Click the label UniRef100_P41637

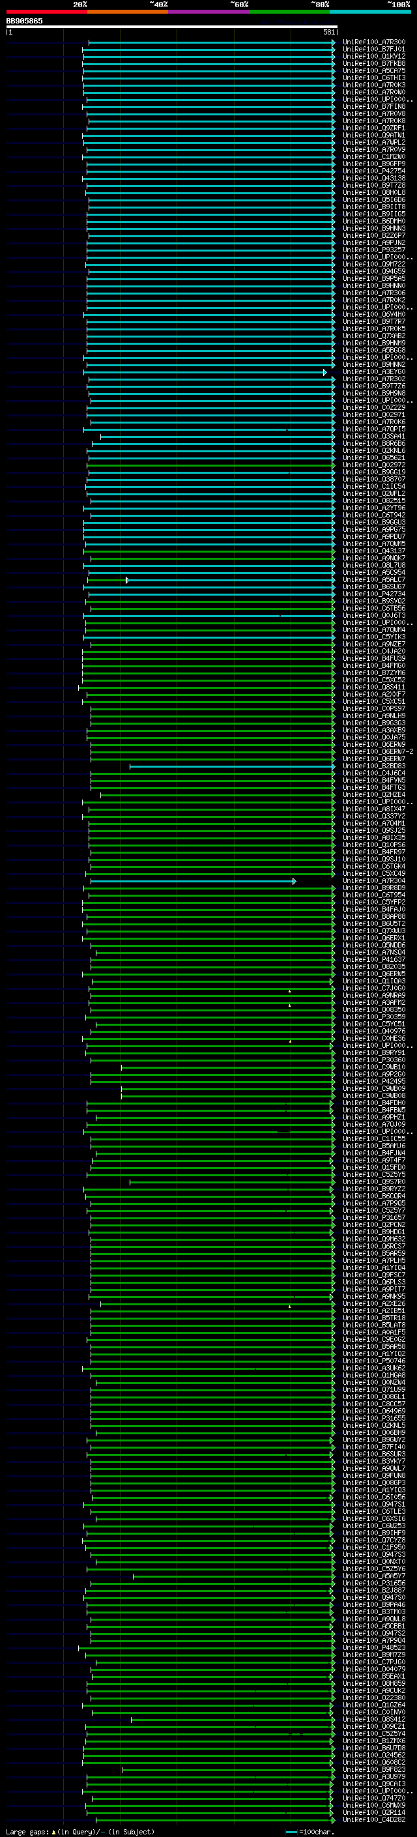(373, 959)
